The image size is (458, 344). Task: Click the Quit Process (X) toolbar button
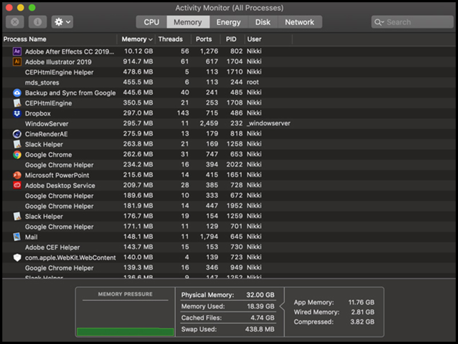tap(15, 22)
